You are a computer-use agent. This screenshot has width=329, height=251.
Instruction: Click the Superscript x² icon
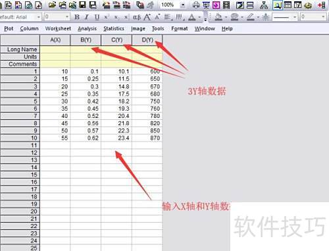[x=107, y=17]
